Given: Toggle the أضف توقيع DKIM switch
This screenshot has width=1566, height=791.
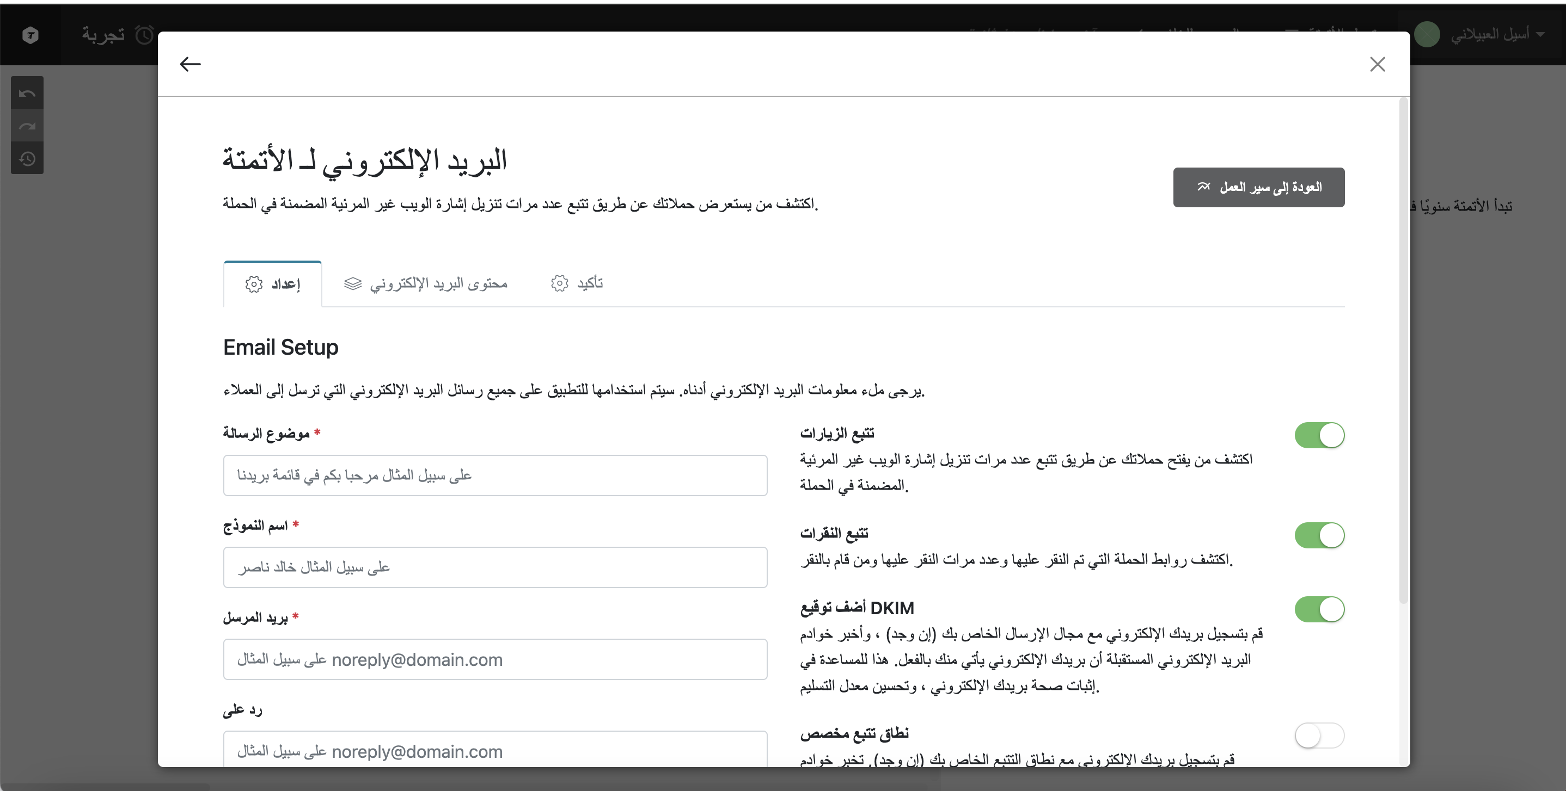Looking at the screenshot, I should coord(1319,609).
